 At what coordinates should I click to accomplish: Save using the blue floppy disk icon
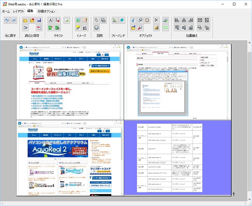click(x=39, y=20)
